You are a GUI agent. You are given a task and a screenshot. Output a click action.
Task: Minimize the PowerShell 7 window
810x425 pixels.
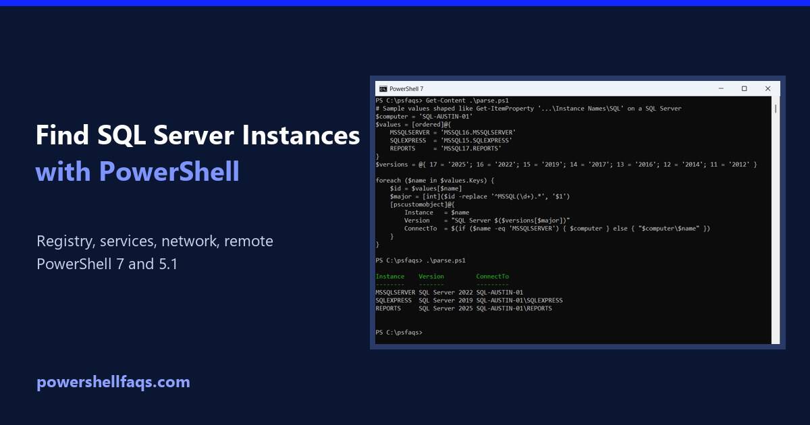tap(721, 88)
